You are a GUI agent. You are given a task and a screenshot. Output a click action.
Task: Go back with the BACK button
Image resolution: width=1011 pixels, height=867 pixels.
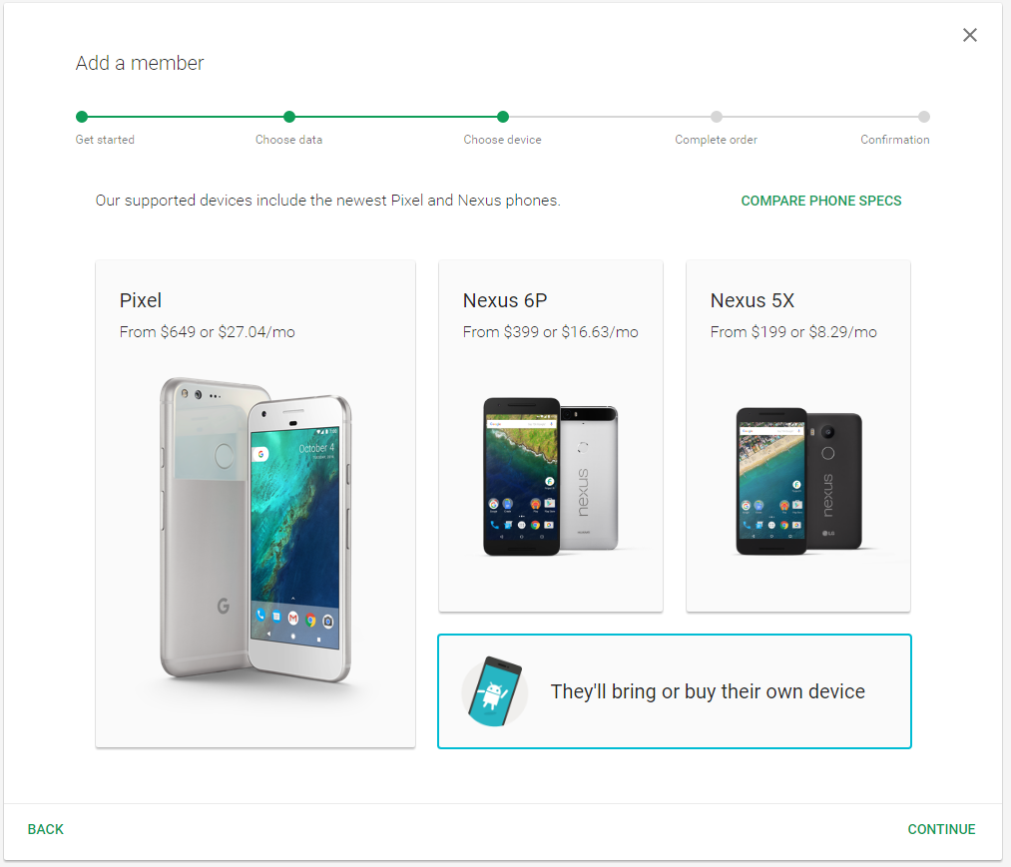pos(46,829)
